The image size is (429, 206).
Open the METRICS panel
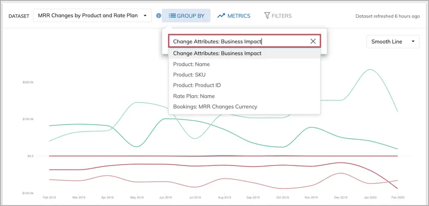tap(234, 16)
